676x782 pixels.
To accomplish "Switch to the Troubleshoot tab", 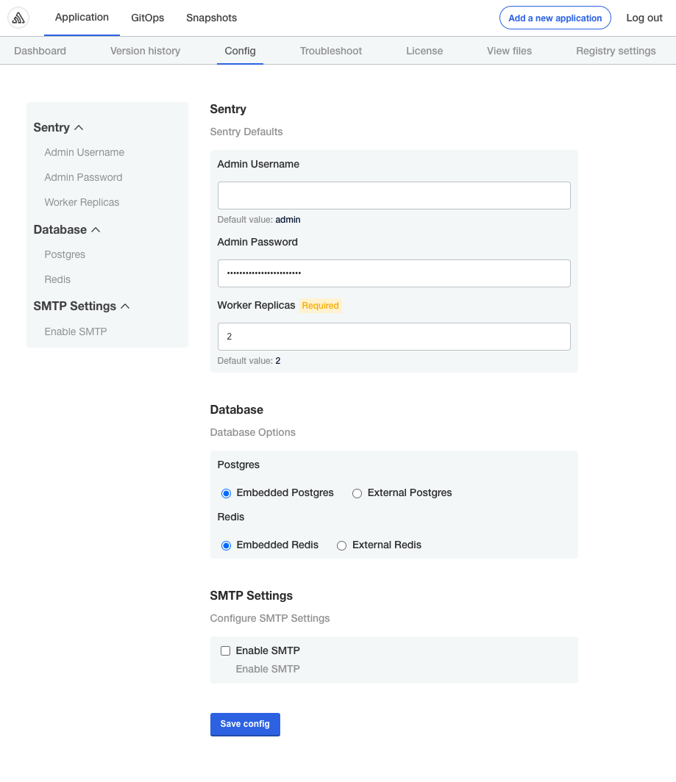I will click(330, 51).
